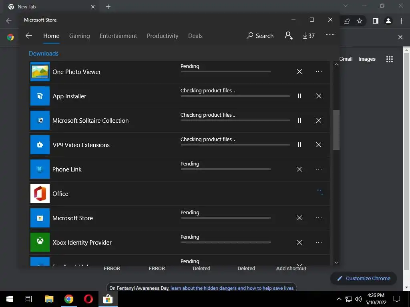Viewport: 410px width, 307px height.
Task: Toggle Chrome side panel icon
Action: pos(376,21)
